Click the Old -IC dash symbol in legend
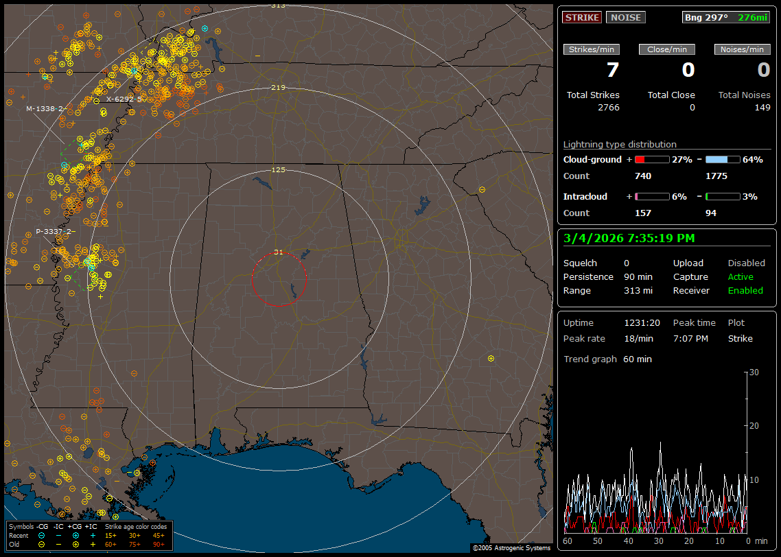 point(59,544)
